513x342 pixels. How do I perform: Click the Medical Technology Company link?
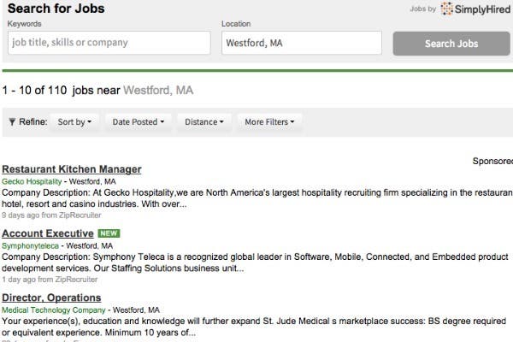[55, 310]
